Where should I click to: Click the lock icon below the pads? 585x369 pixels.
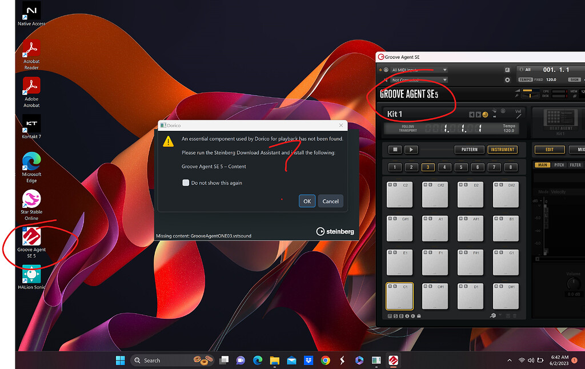click(x=419, y=316)
